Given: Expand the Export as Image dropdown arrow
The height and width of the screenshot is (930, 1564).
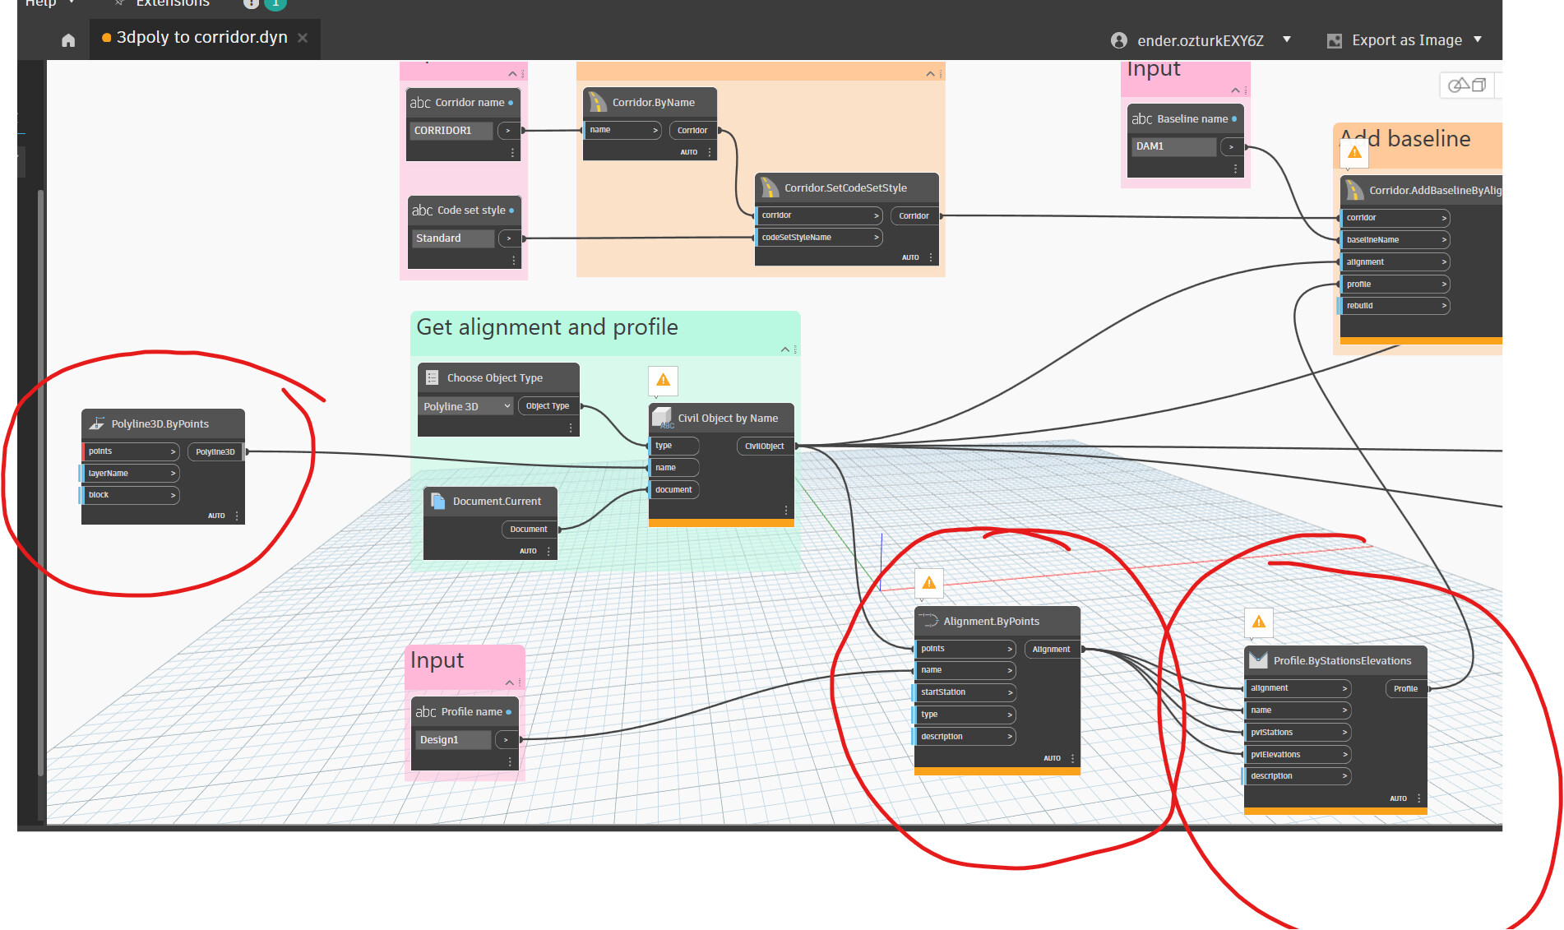Looking at the screenshot, I should (1478, 39).
